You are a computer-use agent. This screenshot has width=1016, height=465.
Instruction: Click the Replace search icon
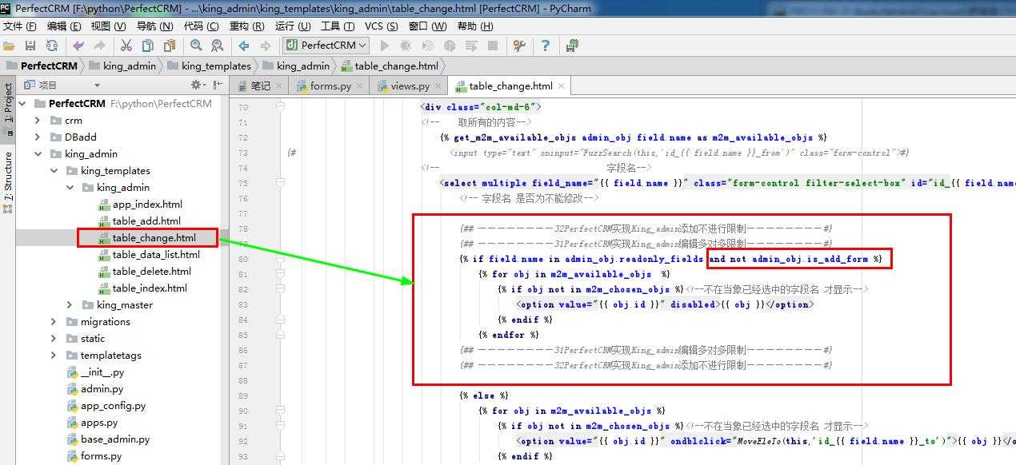pos(217,46)
